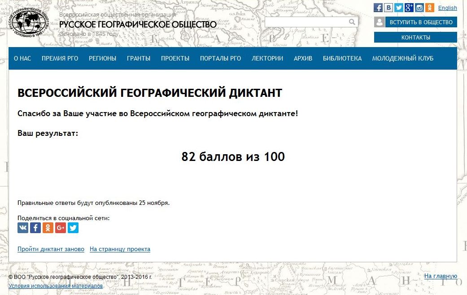Image resolution: width=467 pixels, height=295 pixels.
Task: Click the user avatar icon beside Вступить в общество
Action: coord(380,22)
